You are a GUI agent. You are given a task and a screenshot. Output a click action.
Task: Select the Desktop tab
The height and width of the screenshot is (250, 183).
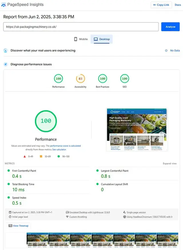point(102,38)
